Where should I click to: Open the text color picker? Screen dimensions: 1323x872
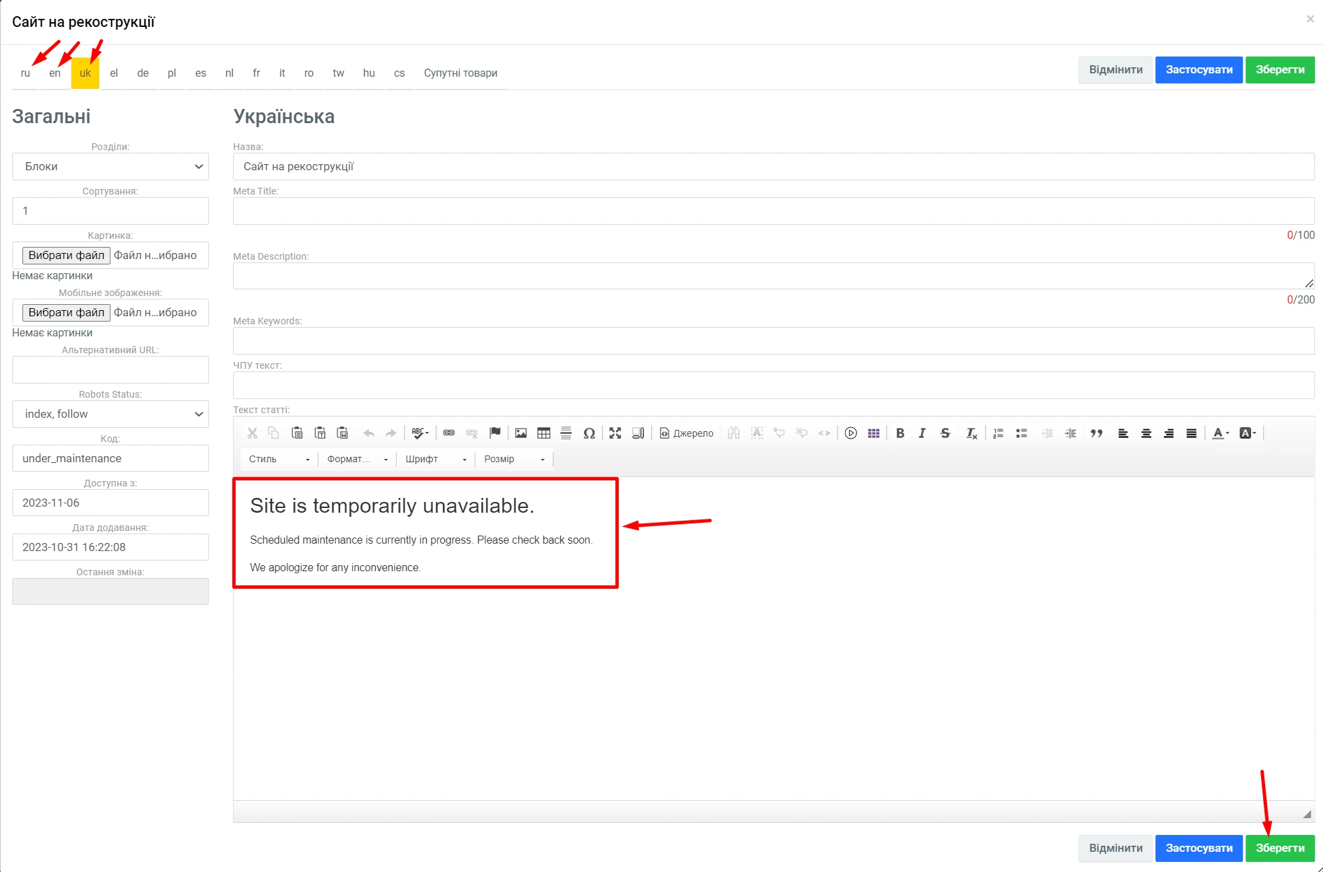[1219, 433]
